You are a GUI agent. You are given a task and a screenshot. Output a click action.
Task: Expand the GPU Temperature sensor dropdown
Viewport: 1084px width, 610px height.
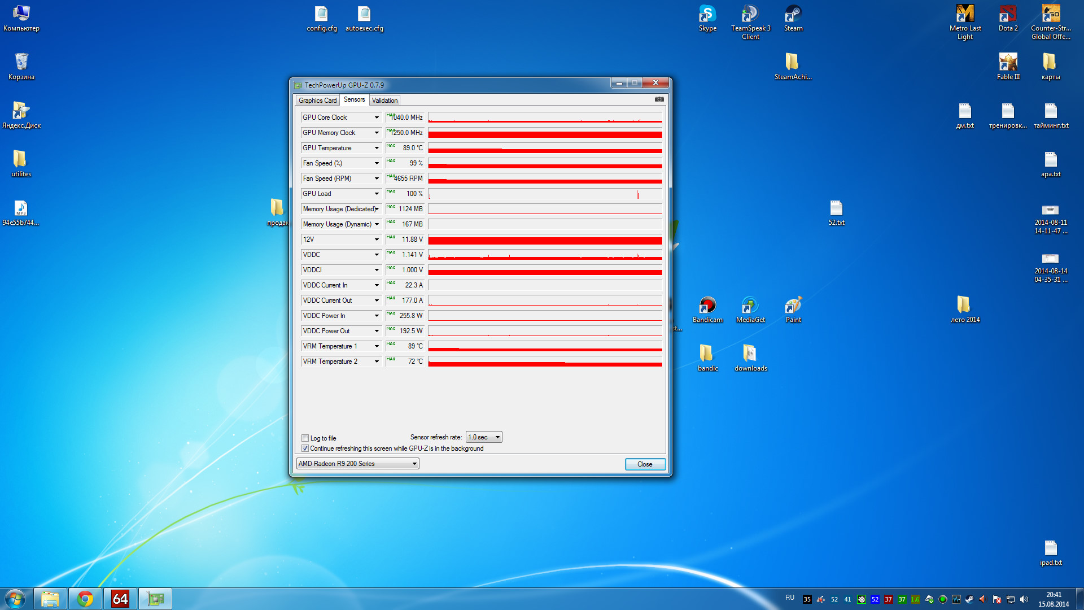377,148
